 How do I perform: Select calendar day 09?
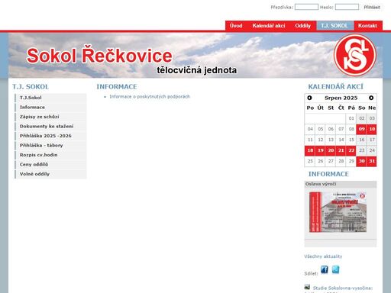361,129
